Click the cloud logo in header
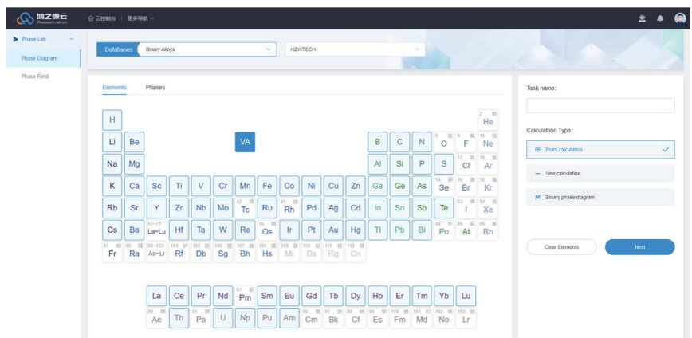692x338 pixels. tap(26, 18)
